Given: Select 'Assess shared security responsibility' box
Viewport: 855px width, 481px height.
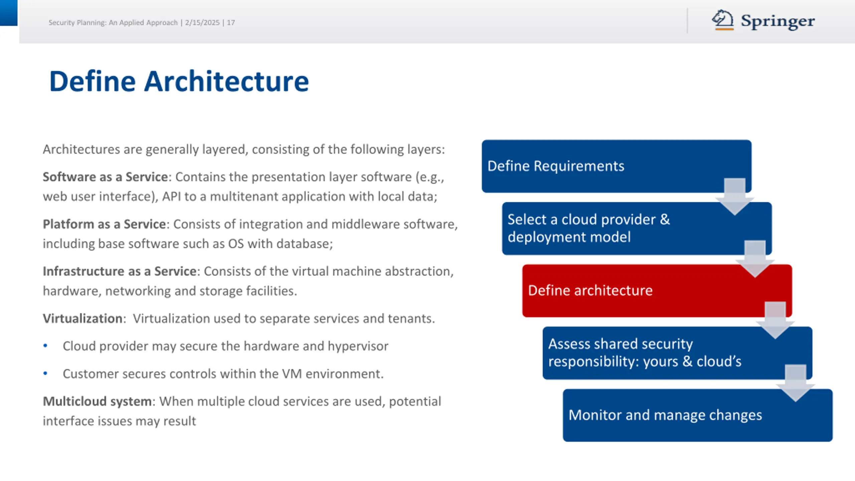Looking at the screenshot, I should [x=677, y=353].
